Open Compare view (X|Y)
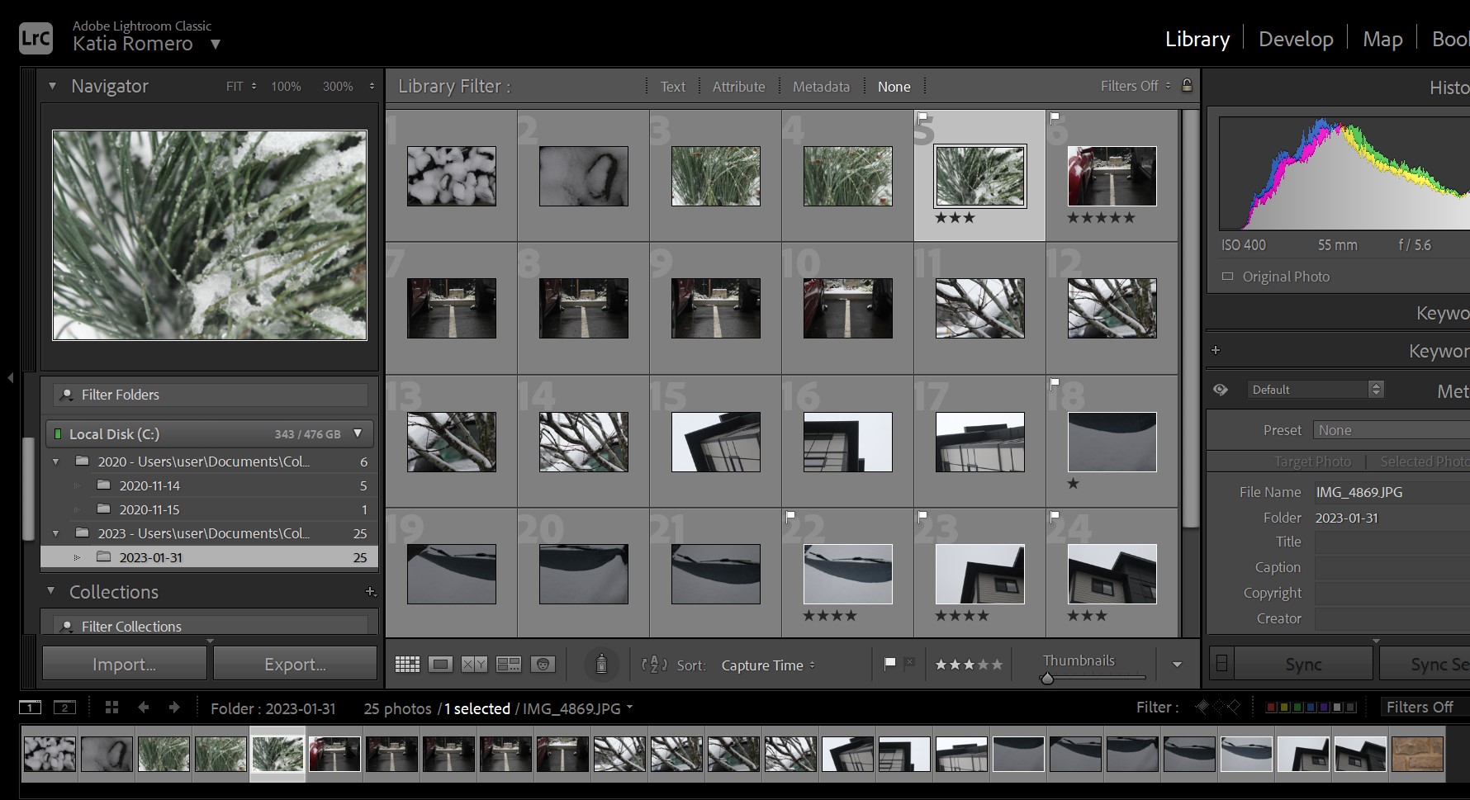Viewport: 1470px width, 800px height. (474, 665)
